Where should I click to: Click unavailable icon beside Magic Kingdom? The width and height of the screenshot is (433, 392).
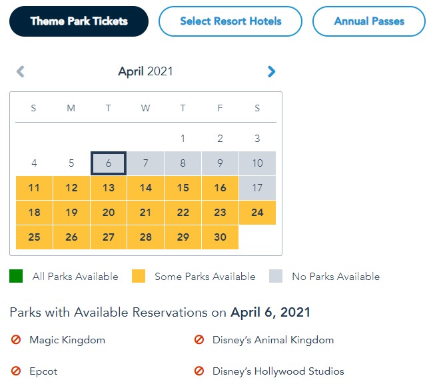16,340
